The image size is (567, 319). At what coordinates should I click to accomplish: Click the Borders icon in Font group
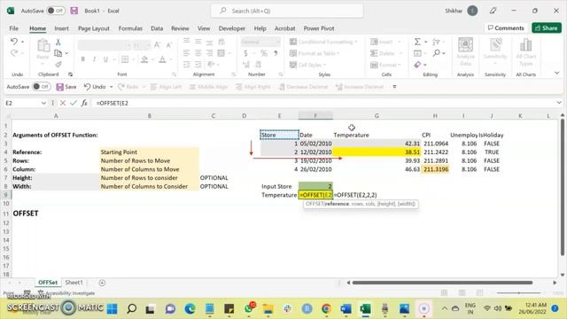[125, 59]
